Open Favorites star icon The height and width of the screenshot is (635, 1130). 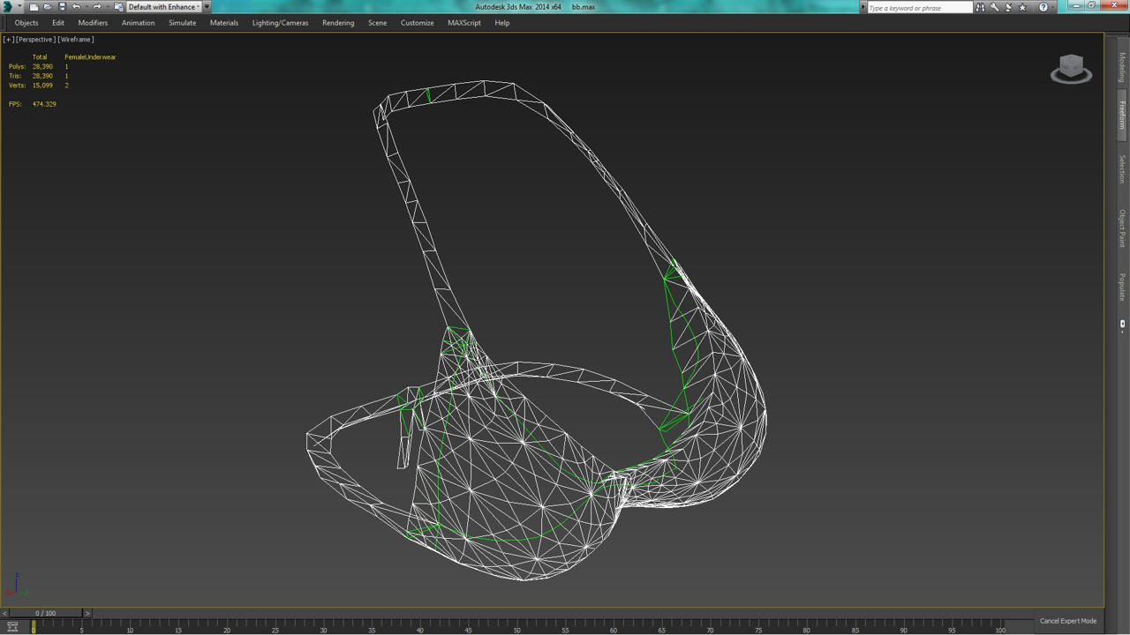[1023, 7]
